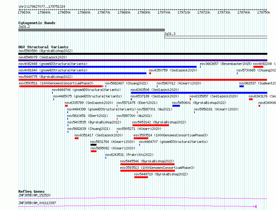Click chr2:179627077..179751324 coordinates text
Viewport: 276px width, 210px height.
(42, 6)
